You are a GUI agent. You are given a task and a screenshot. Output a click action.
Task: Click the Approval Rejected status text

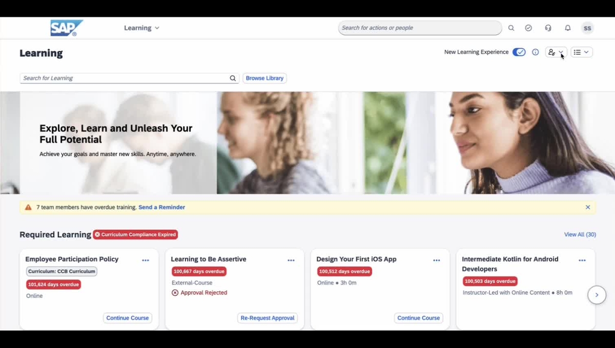point(203,293)
